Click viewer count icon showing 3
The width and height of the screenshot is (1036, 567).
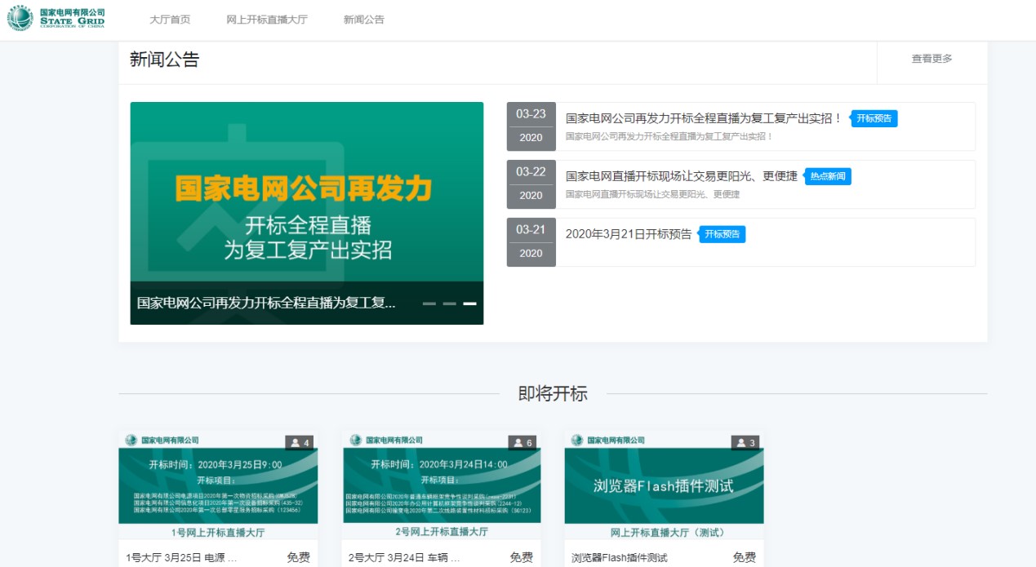click(x=745, y=442)
